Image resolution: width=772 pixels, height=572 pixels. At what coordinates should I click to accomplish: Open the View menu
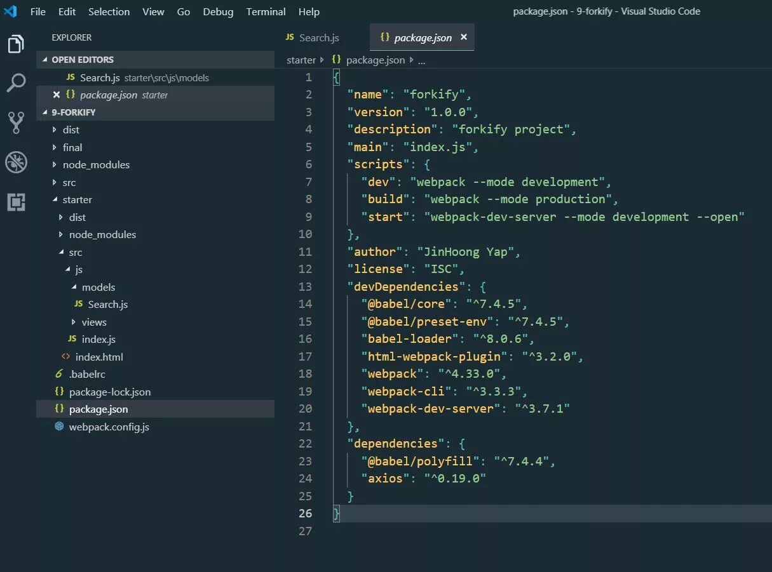point(153,11)
